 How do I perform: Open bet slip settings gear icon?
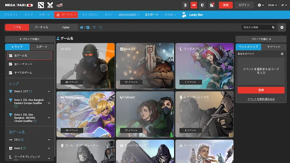282,54
